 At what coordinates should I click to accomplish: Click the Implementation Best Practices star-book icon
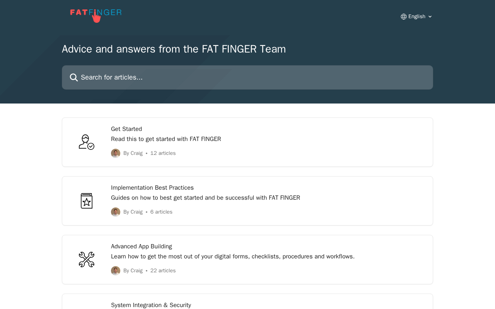point(87,201)
